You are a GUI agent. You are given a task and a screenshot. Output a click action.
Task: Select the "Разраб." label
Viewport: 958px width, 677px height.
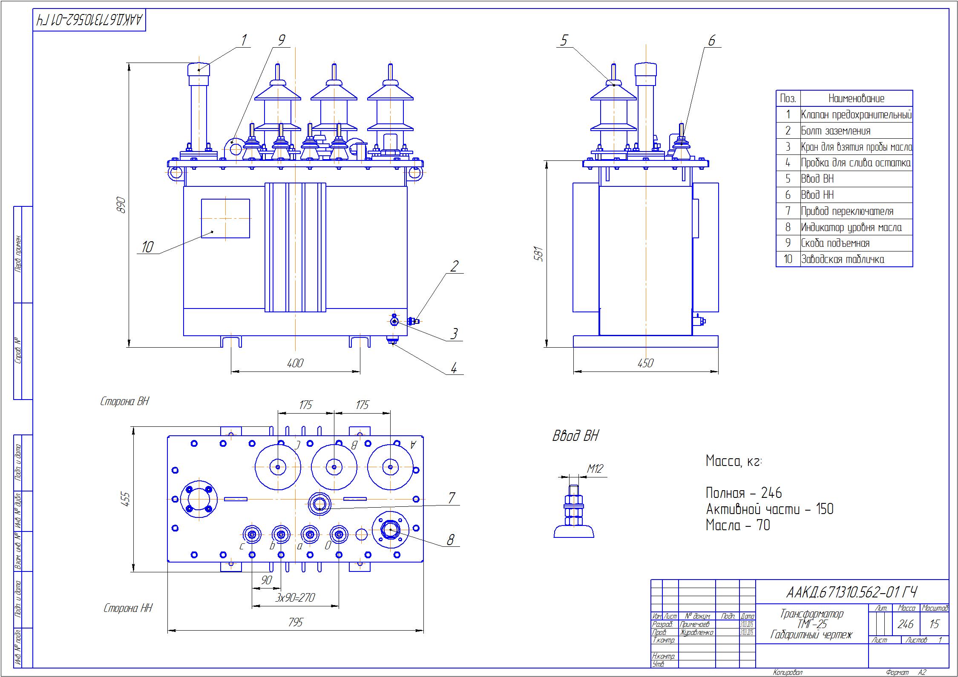[663, 624]
